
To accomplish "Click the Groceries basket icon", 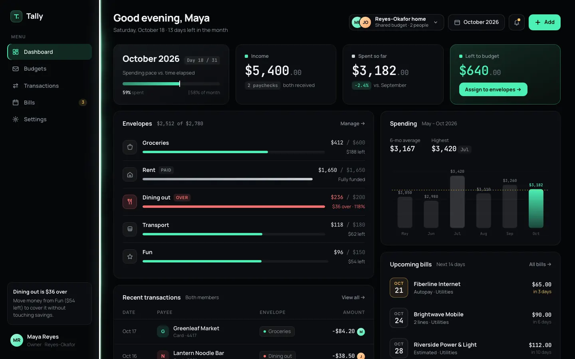I will click(x=130, y=147).
